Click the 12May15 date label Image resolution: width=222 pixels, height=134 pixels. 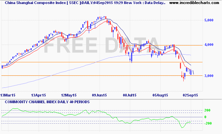(x=69, y=95)
